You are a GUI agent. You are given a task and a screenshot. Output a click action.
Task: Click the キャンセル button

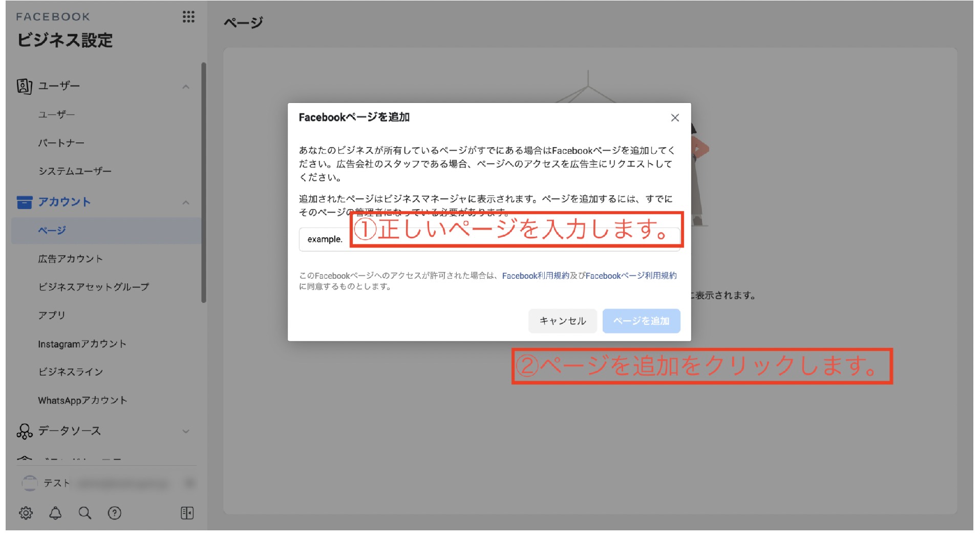pos(562,321)
